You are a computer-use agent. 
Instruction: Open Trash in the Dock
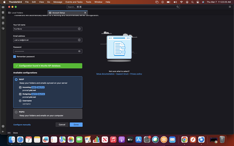pyautogui.click(x=222, y=140)
